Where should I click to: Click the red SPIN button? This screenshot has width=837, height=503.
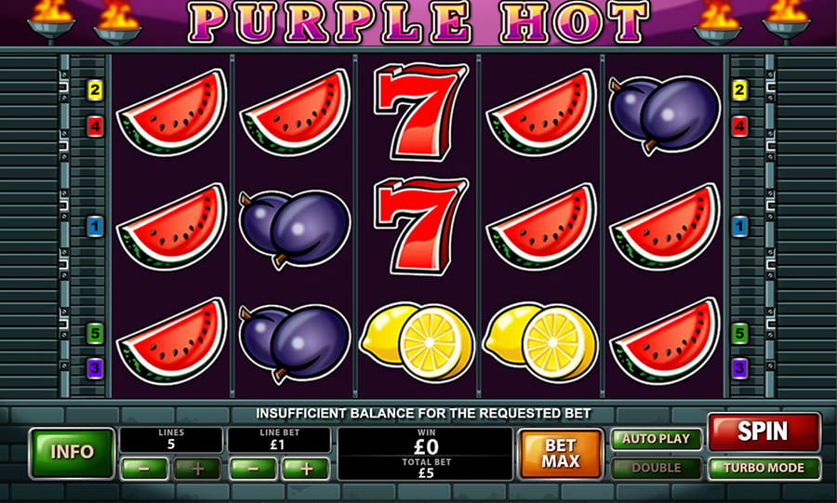tap(764, 432)
